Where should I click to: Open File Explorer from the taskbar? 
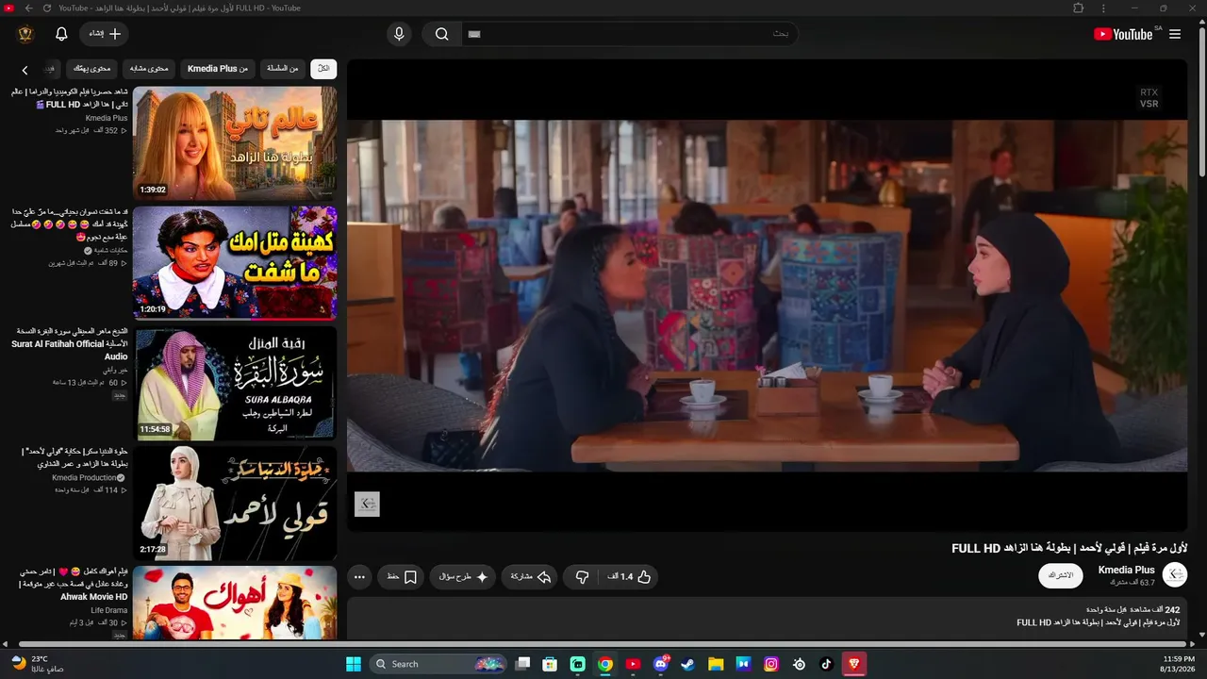click(x=716, y=664)
